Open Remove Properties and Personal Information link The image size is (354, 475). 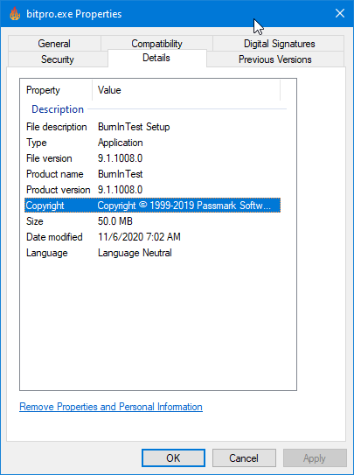pyautogui.click(x=111, y=407)
